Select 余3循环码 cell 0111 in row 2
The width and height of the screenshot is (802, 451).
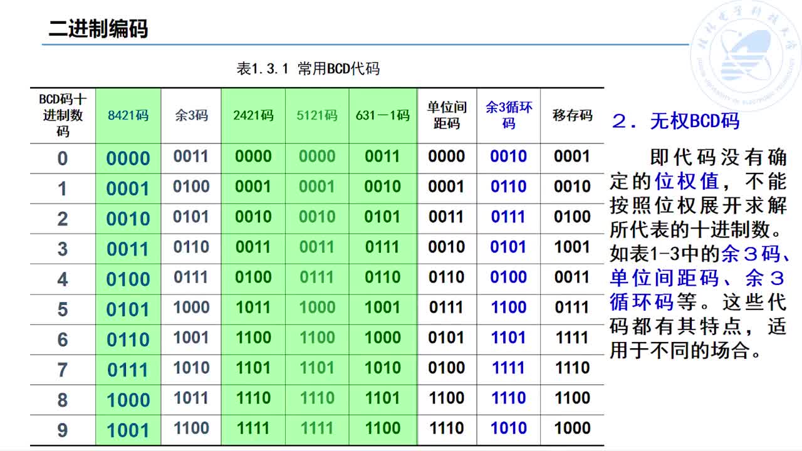tap(509, 217)
